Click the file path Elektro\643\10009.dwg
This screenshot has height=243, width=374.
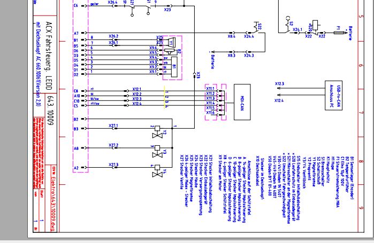click(x=53, y=200)
